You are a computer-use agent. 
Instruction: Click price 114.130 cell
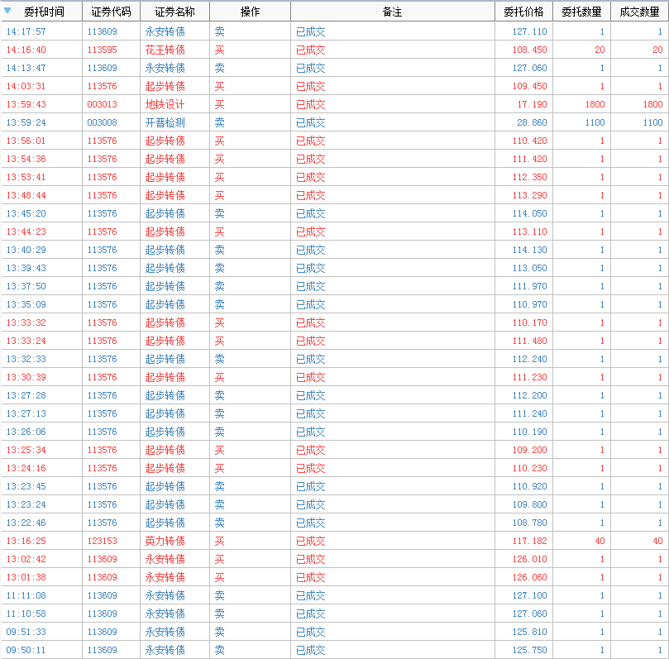(529, 250)
